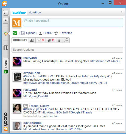Open the Favorites link
This screenshot has width=126, height=134.
(66, 33)
